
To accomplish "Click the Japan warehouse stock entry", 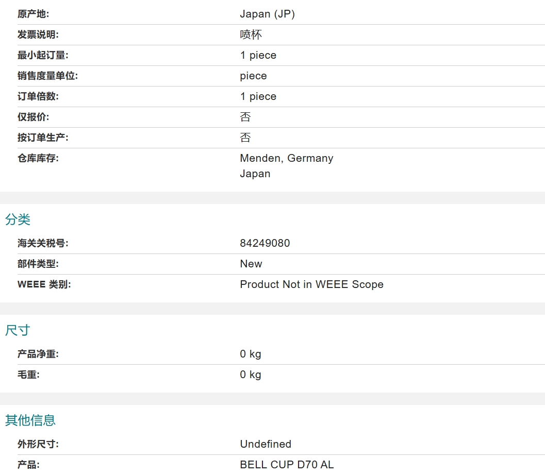I will [255, 174].
